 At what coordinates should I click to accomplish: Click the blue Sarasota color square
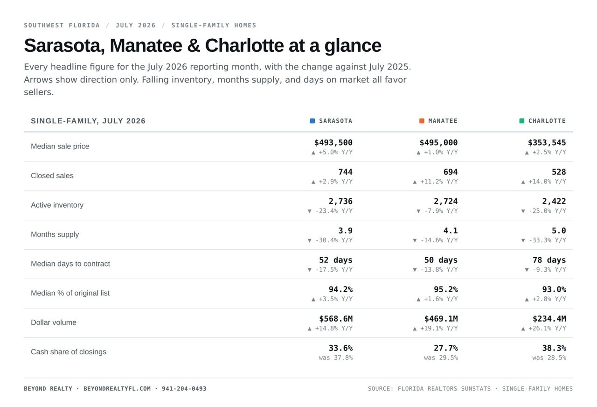tap(312, 121)
